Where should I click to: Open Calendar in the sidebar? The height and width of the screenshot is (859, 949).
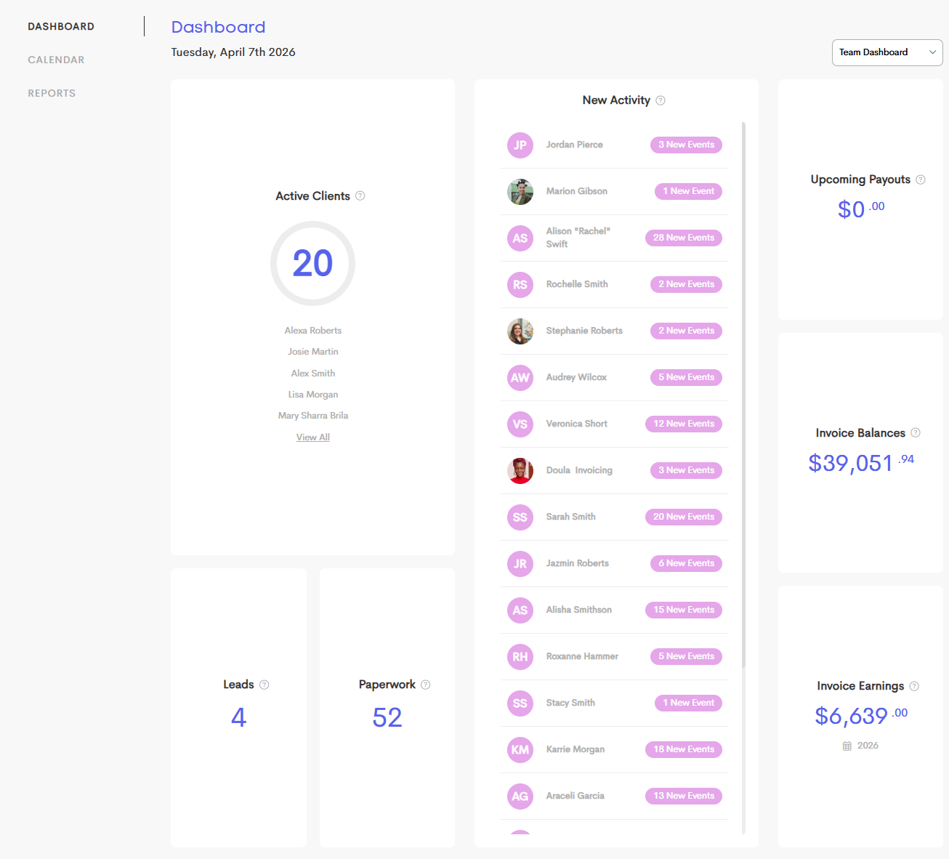56,60
